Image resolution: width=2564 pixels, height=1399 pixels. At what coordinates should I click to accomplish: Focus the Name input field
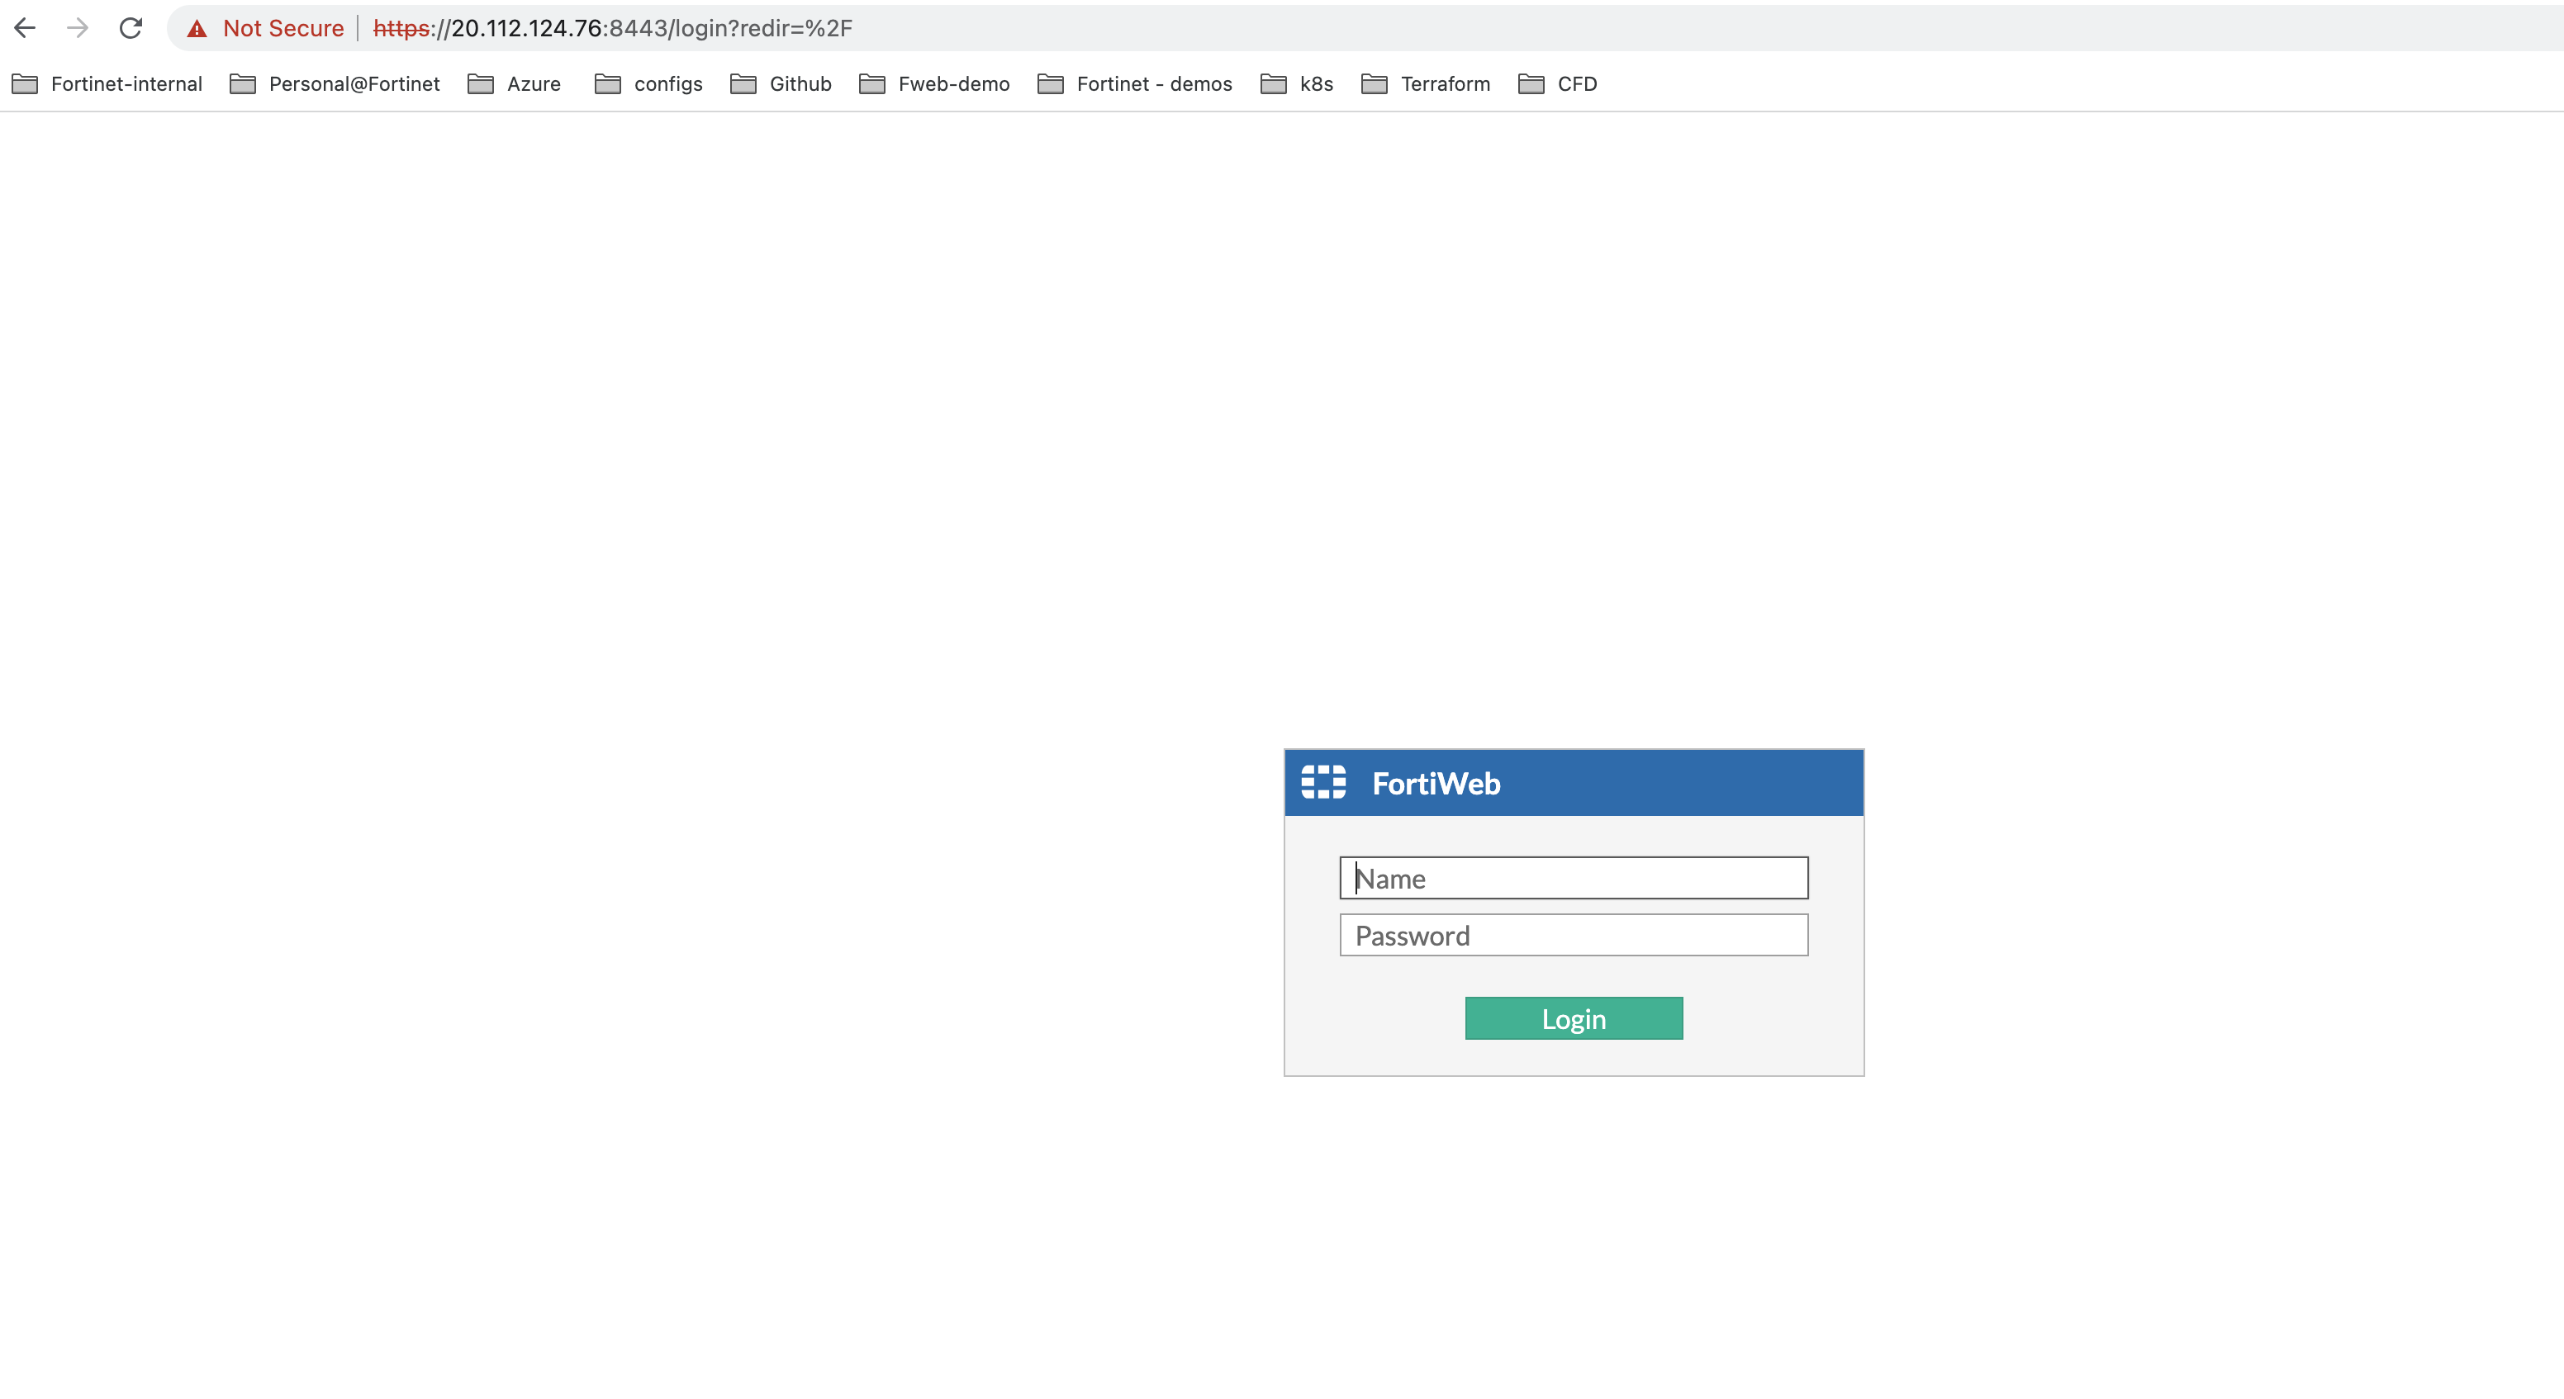coord(1574,878)
